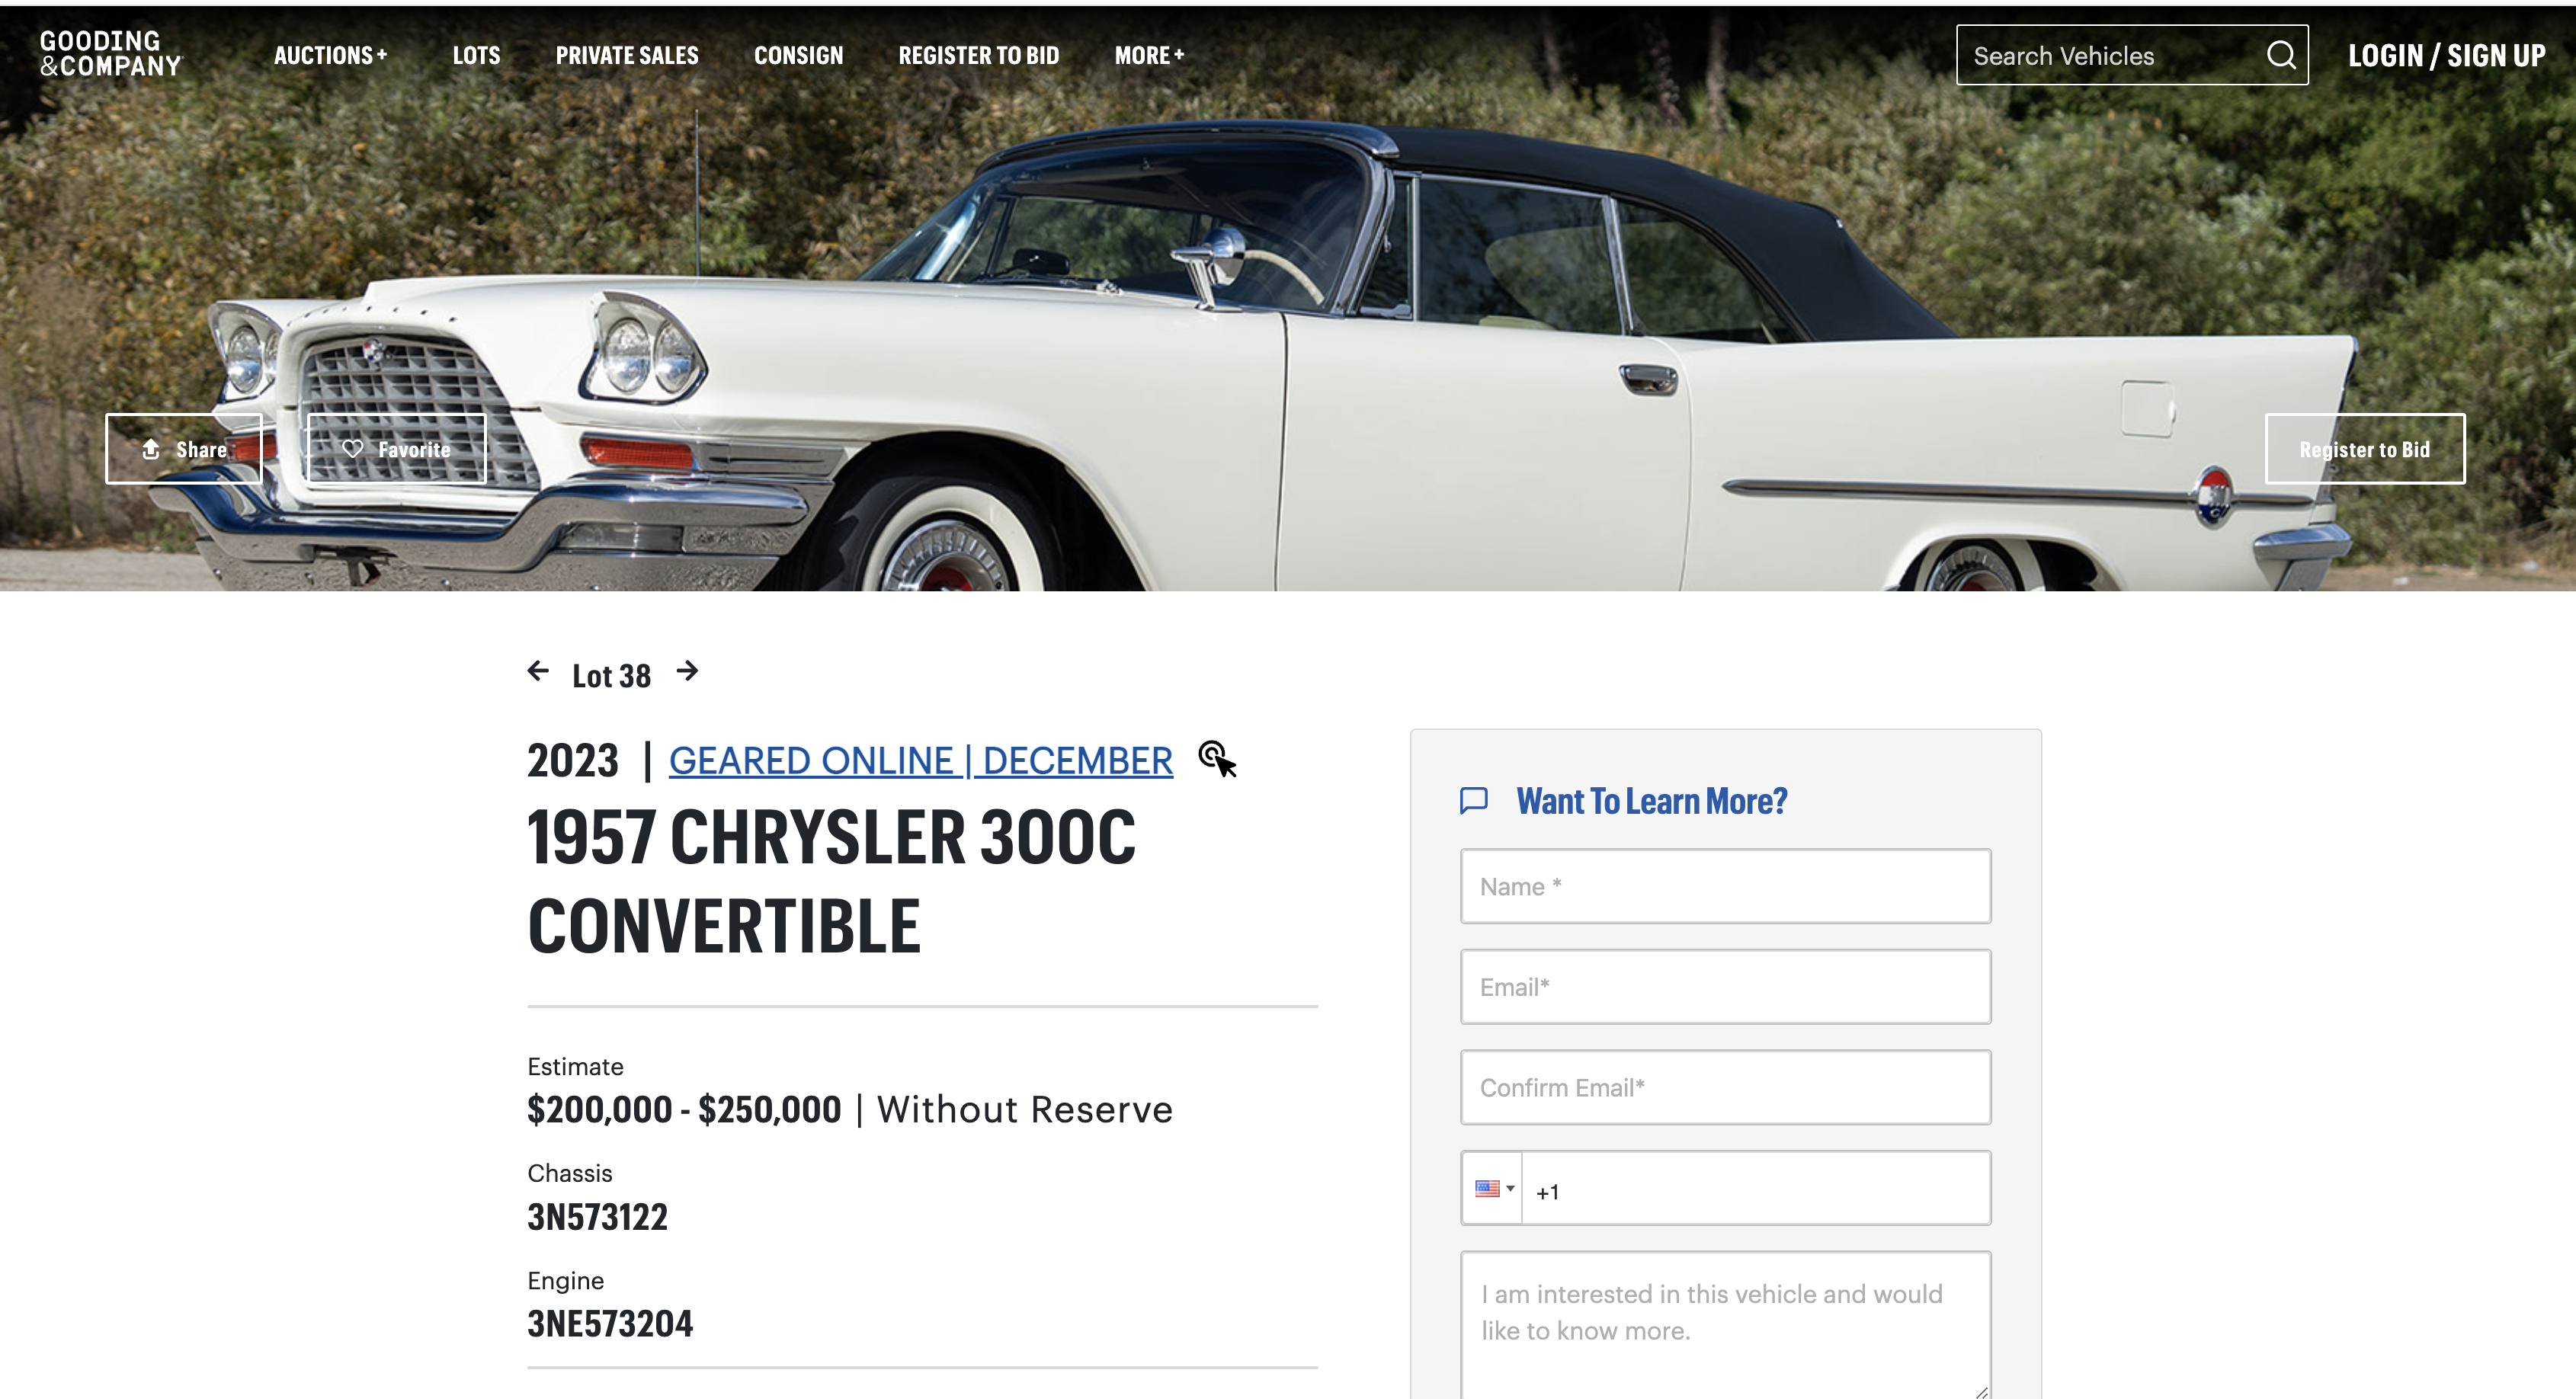Click the Register to Bid button on image

[2365, 449]
